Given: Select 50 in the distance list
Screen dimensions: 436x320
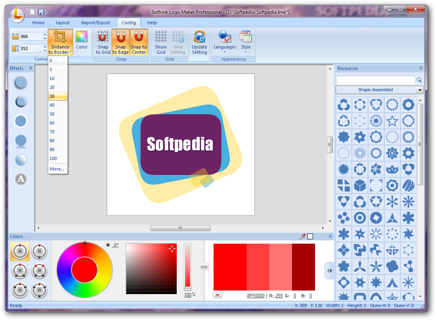Looking at the screenshot, I should pos(58,114).
